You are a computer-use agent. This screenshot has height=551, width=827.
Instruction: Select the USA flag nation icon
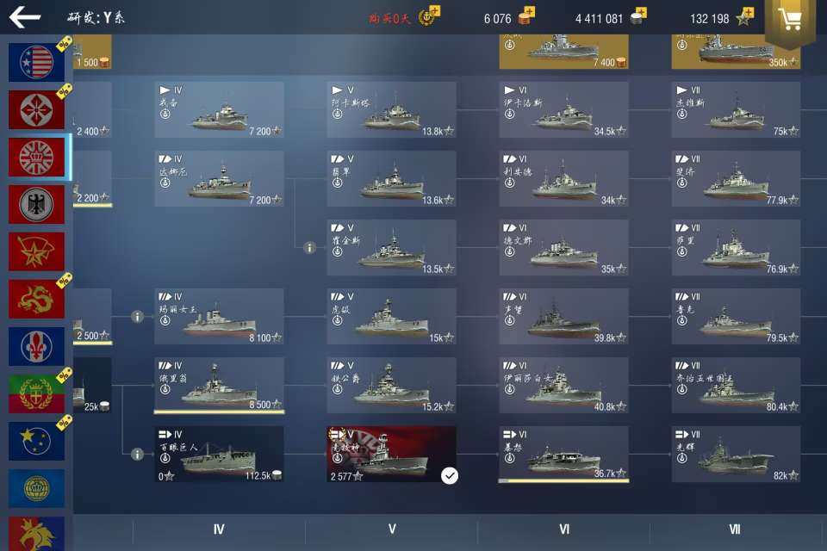[36, 62]
